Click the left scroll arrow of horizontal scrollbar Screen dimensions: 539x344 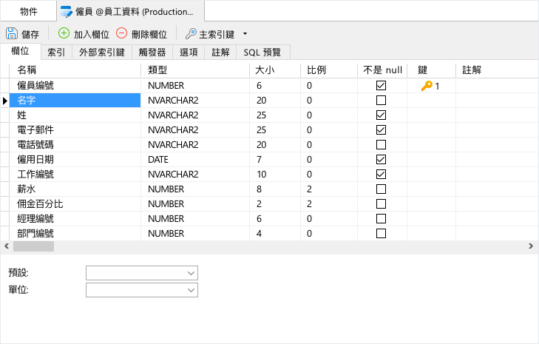[x=7, y=246]
